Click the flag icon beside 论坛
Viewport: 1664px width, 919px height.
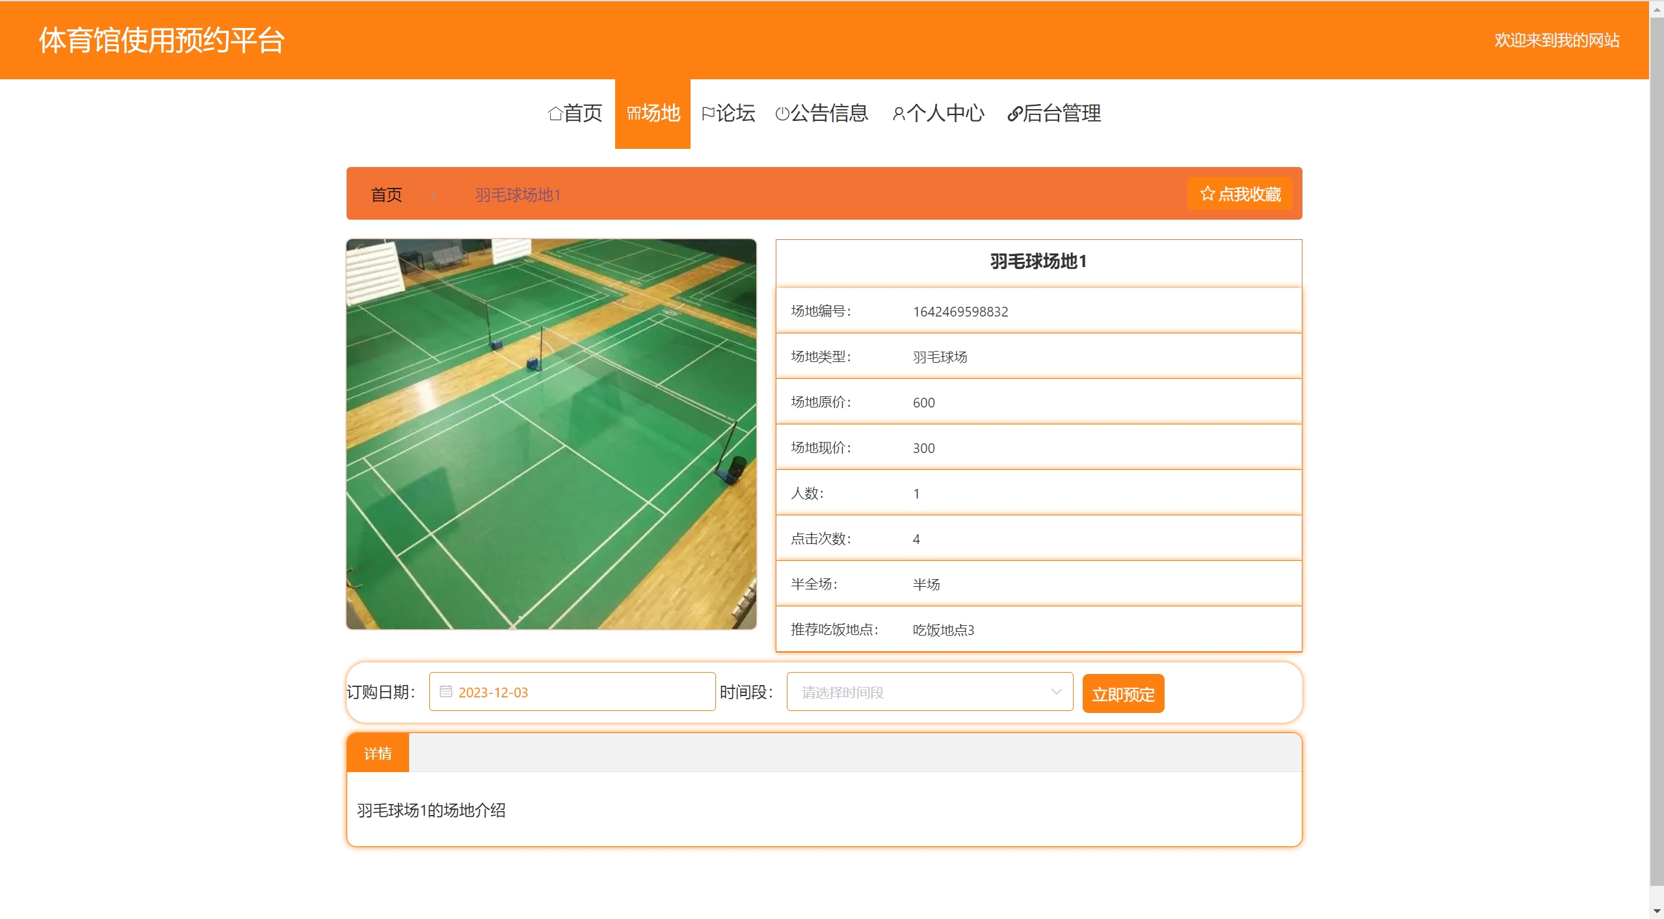point(708,114)
